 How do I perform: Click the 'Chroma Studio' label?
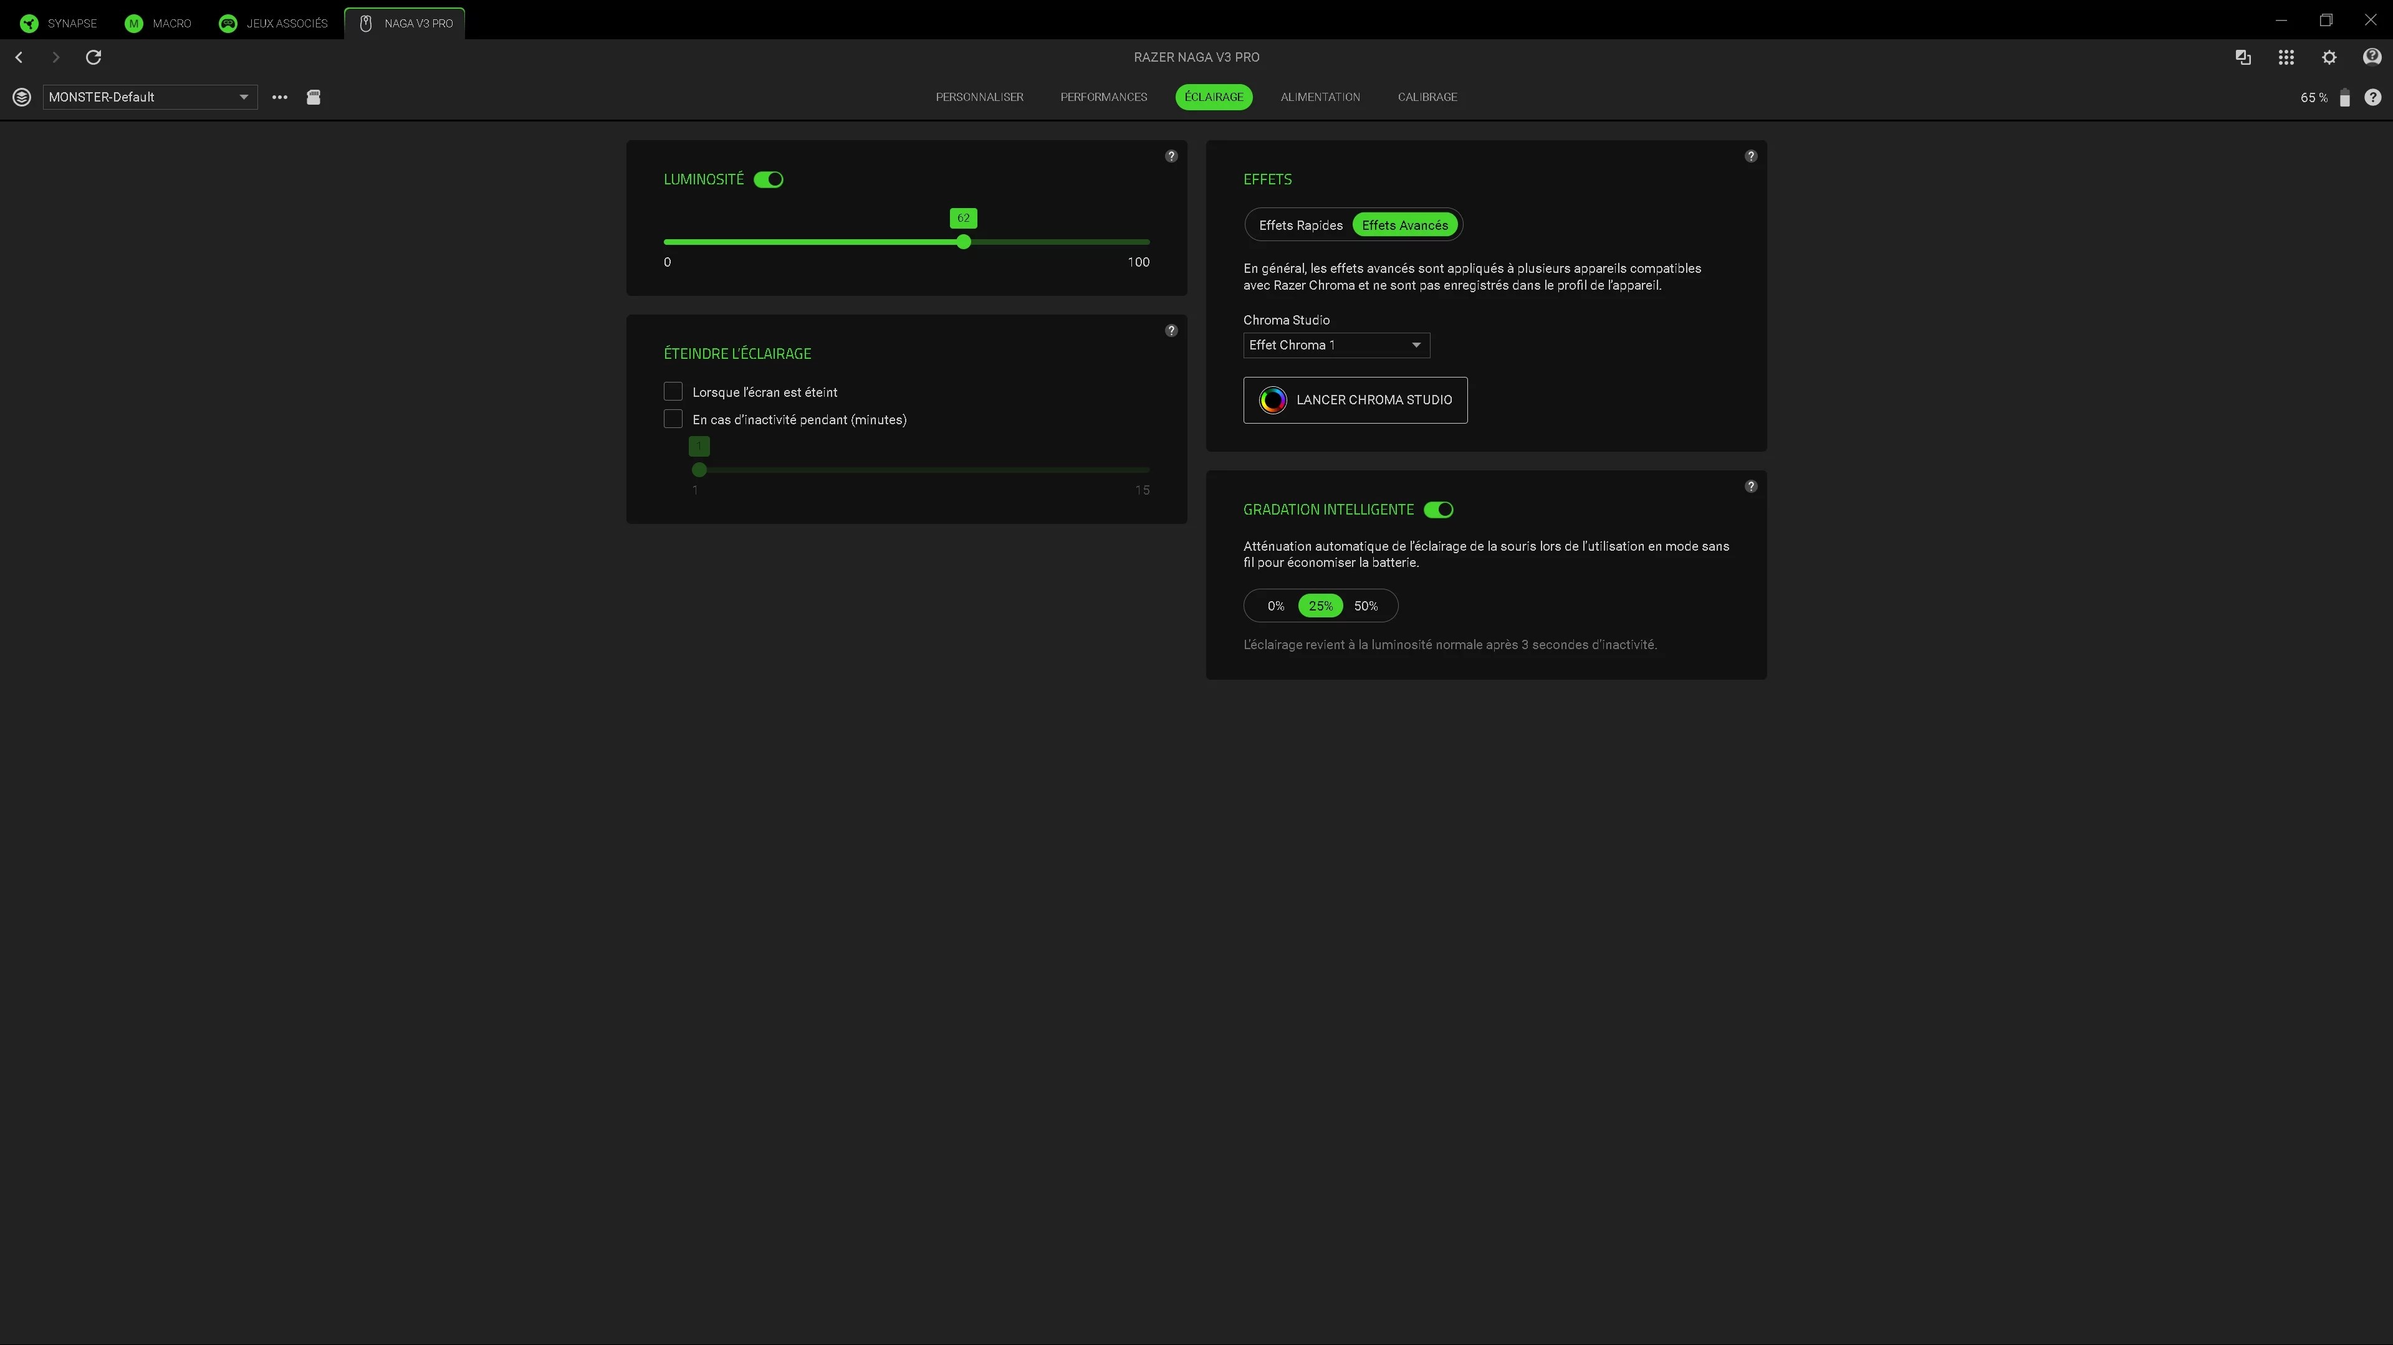click(x=1287, y=320)
